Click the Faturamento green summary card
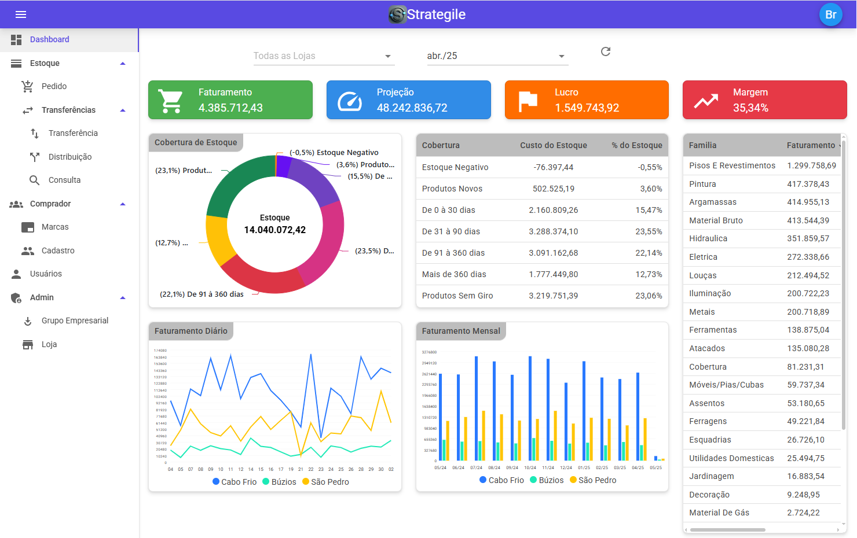The height and width of the screenshot is (538, 857). (230, 100)
